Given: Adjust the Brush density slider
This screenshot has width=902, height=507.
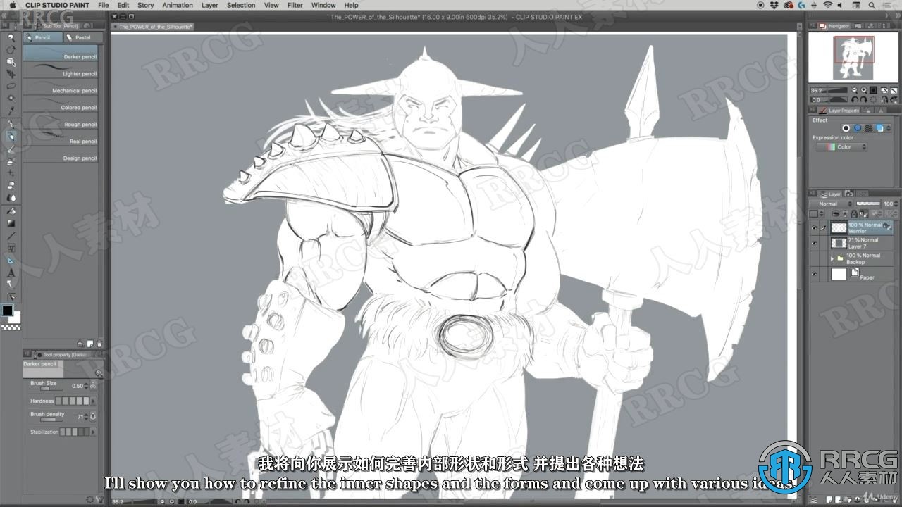Looking at the screenshot, I should 52,420.
